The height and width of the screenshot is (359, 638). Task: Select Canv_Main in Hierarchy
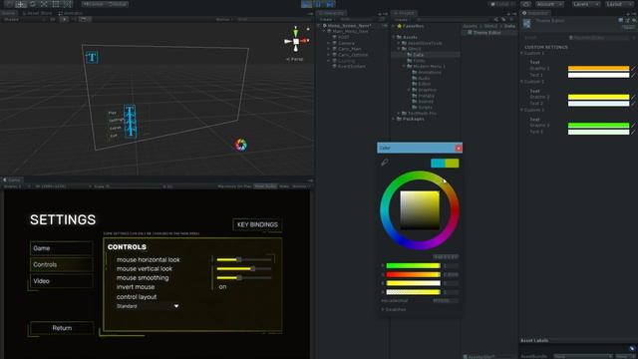pyautogui.click(x=350, y=49)
